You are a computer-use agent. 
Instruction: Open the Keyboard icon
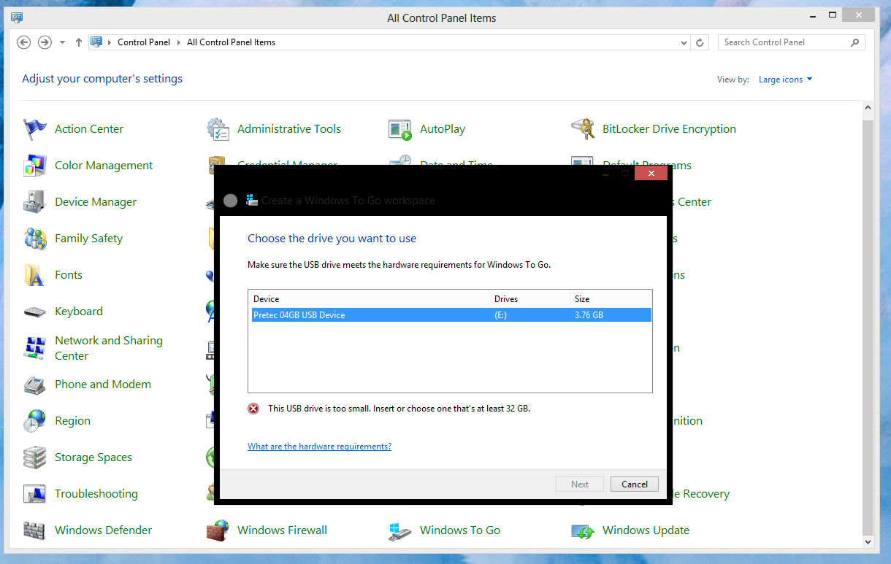coord(35,312)
